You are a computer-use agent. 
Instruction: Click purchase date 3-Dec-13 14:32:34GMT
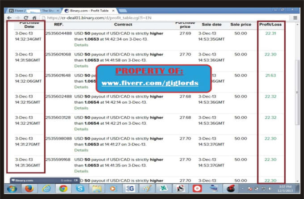click(x=28, y=36)
